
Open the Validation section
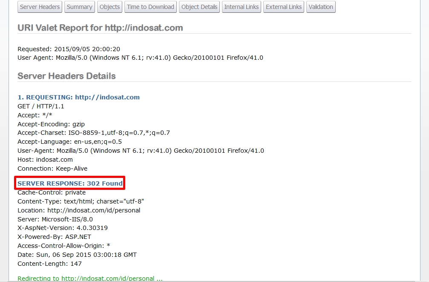pos(321,7)
